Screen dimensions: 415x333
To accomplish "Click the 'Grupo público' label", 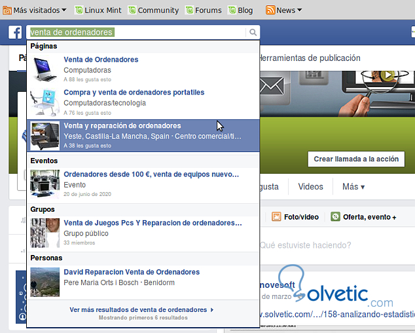I will [86, 233].
